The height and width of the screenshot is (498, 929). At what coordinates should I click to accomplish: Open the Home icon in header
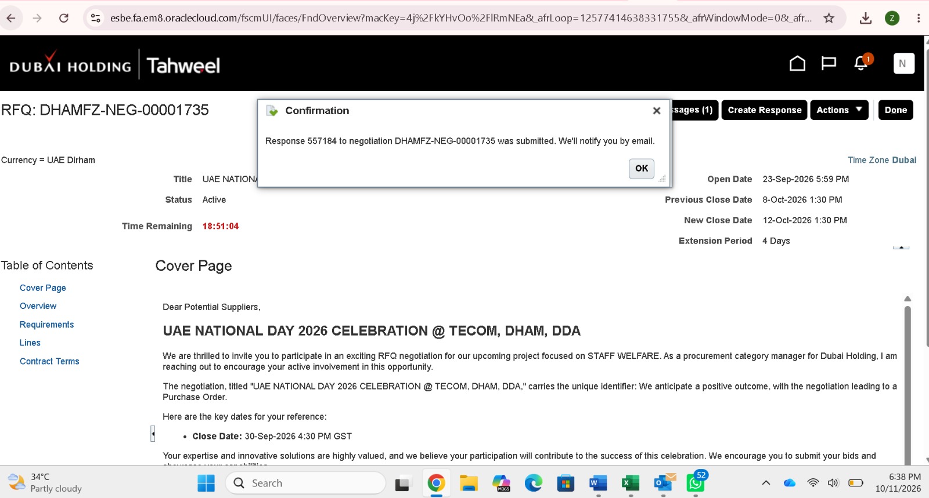pyautogui.click(x=797, y=63)
